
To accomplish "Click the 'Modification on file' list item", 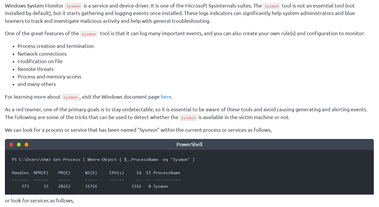I will 40,61.
